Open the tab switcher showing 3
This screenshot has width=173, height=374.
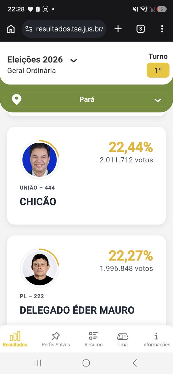[141, 29]
